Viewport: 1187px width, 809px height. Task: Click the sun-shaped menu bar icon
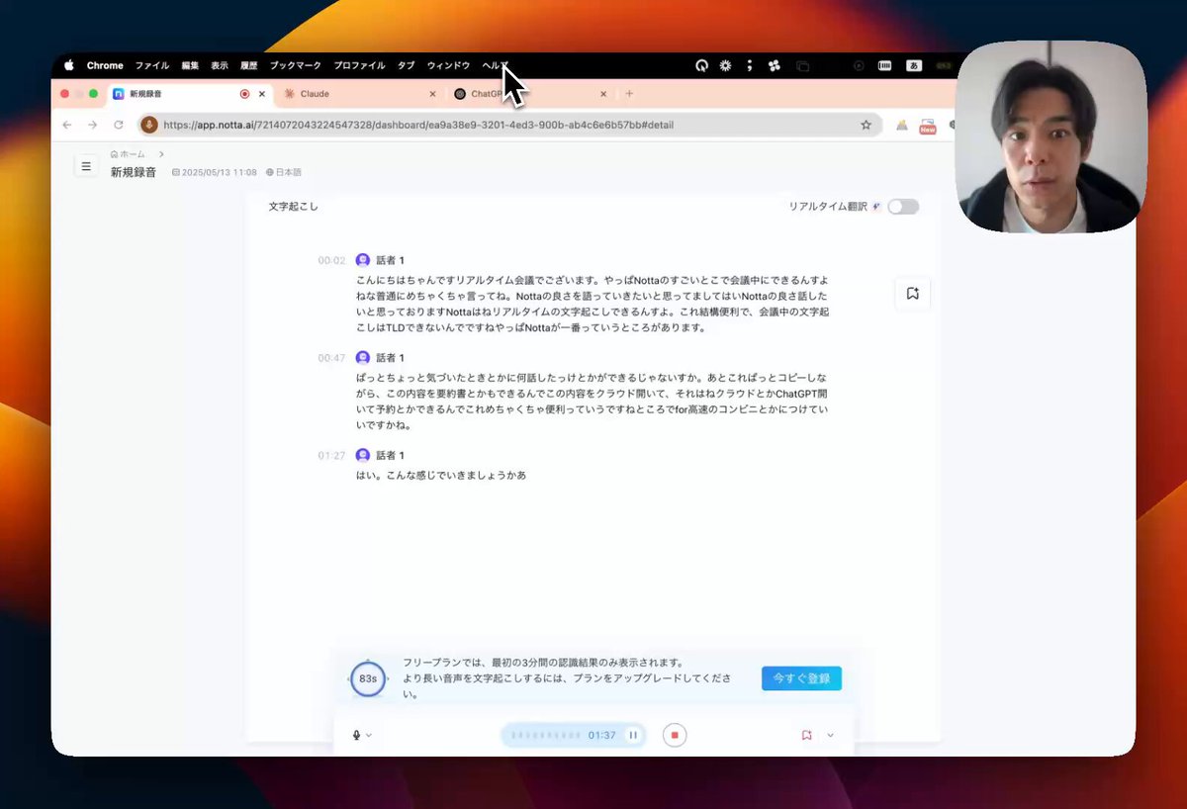click(x=725, y=65)
